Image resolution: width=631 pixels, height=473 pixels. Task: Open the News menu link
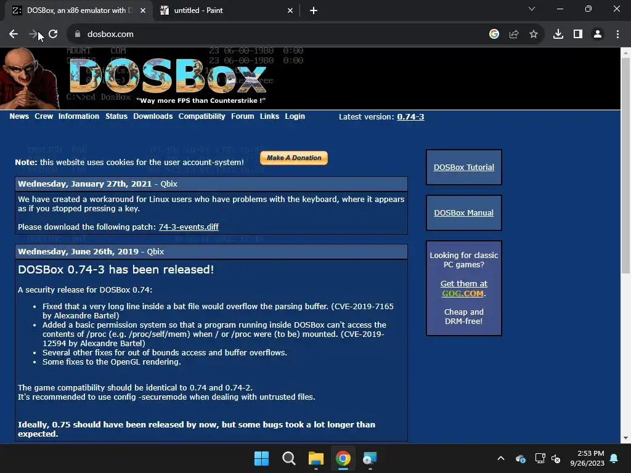tap(19, 116)
